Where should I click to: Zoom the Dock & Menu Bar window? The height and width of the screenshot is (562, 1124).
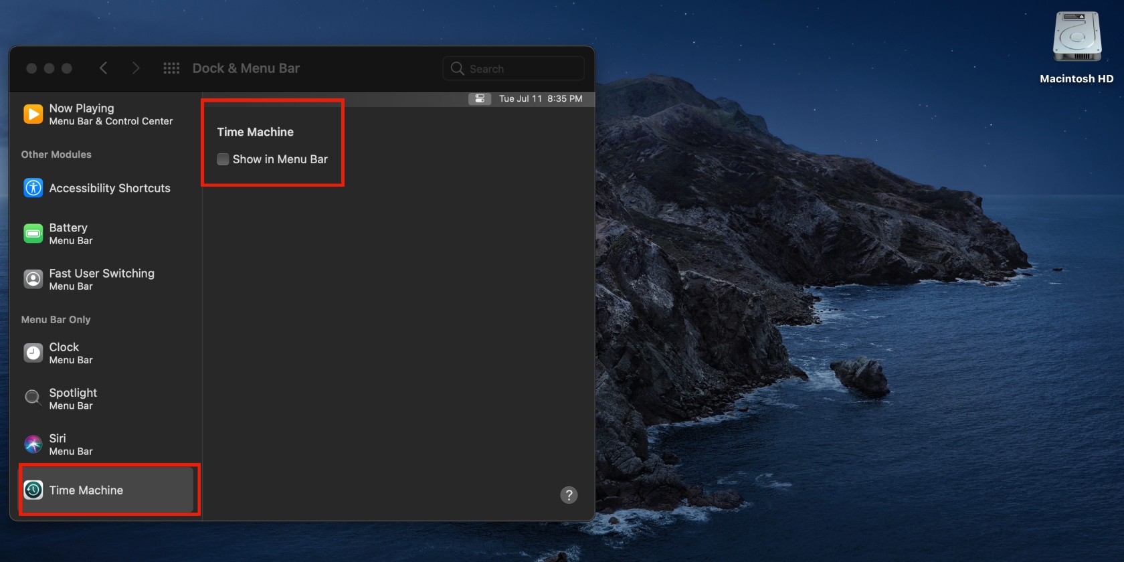point(66,68)
